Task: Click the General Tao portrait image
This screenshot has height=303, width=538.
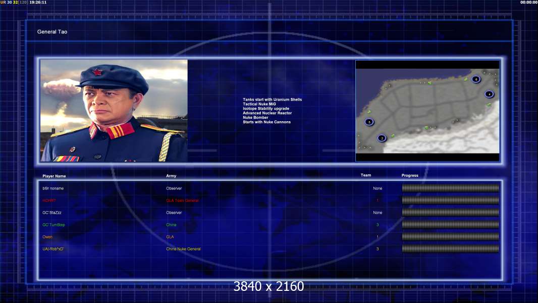Action: [x=114, y=111]
